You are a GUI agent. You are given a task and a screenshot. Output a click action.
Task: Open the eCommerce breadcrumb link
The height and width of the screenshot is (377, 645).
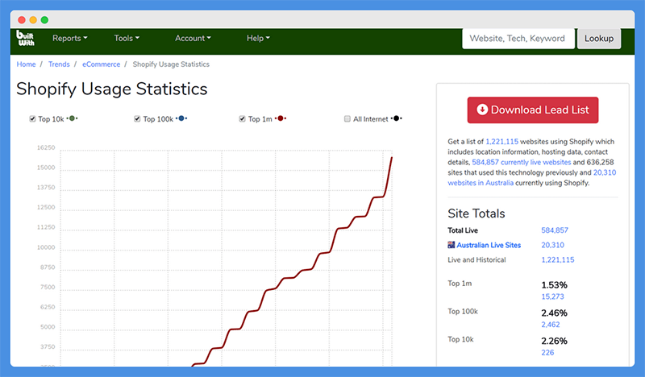tap(102, 64)
